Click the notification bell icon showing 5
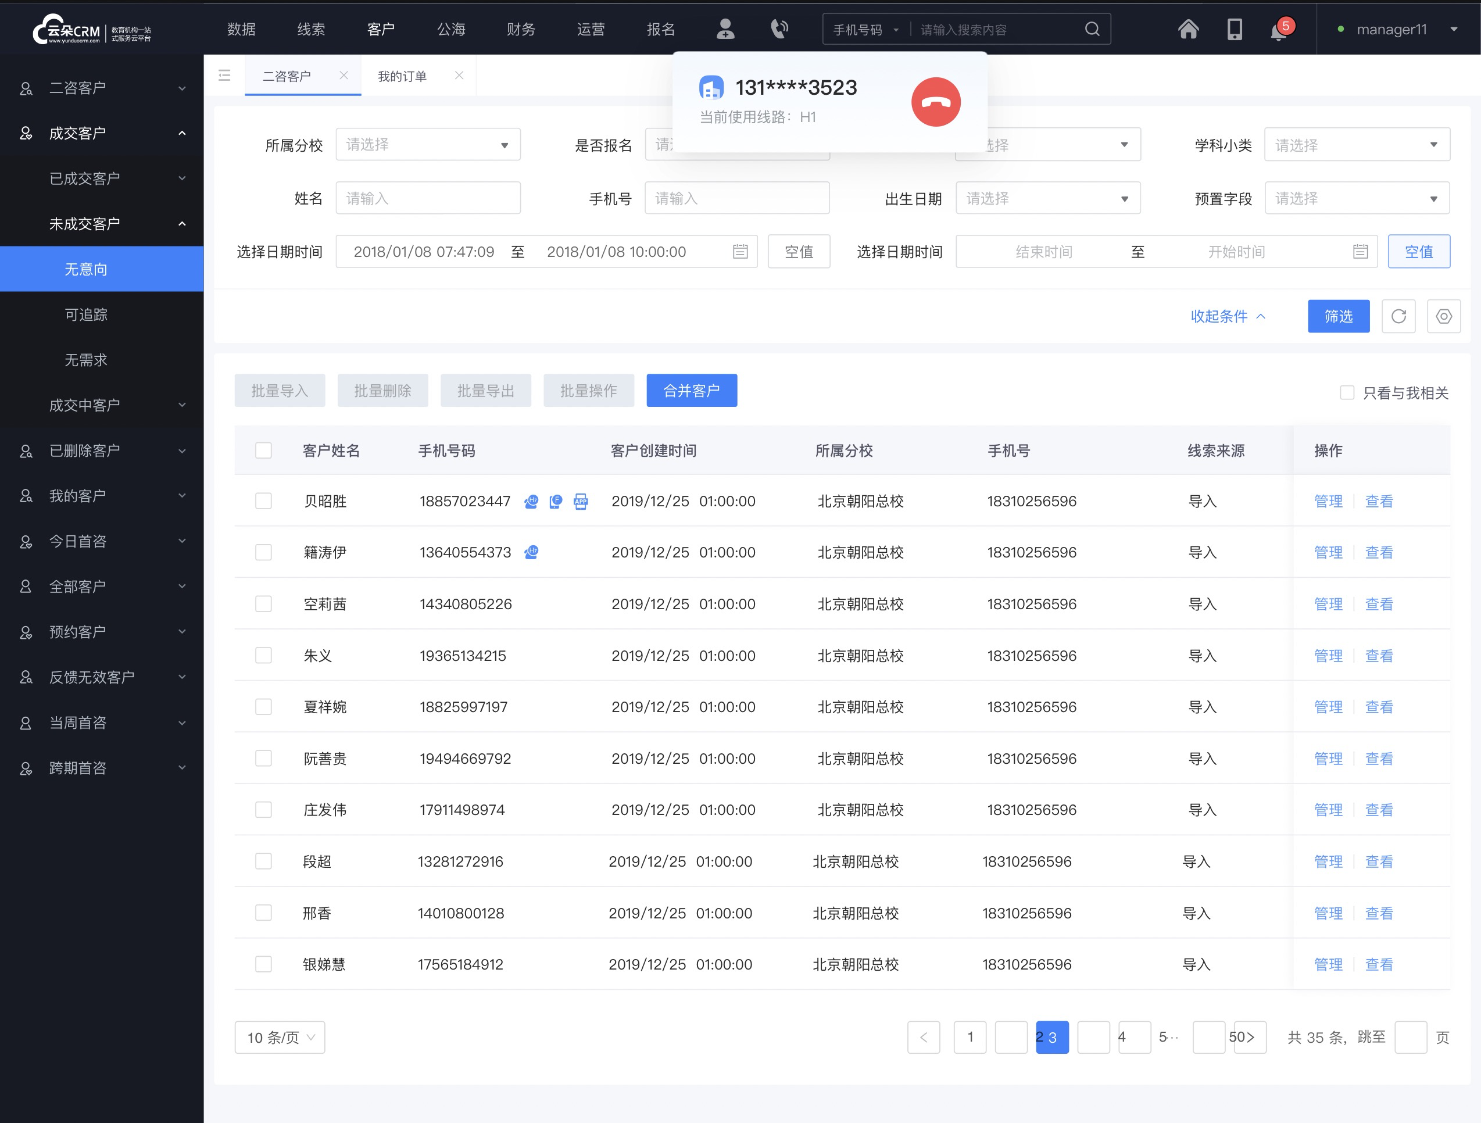Screen dimensions: 1481x1123 coord(1279,30)
